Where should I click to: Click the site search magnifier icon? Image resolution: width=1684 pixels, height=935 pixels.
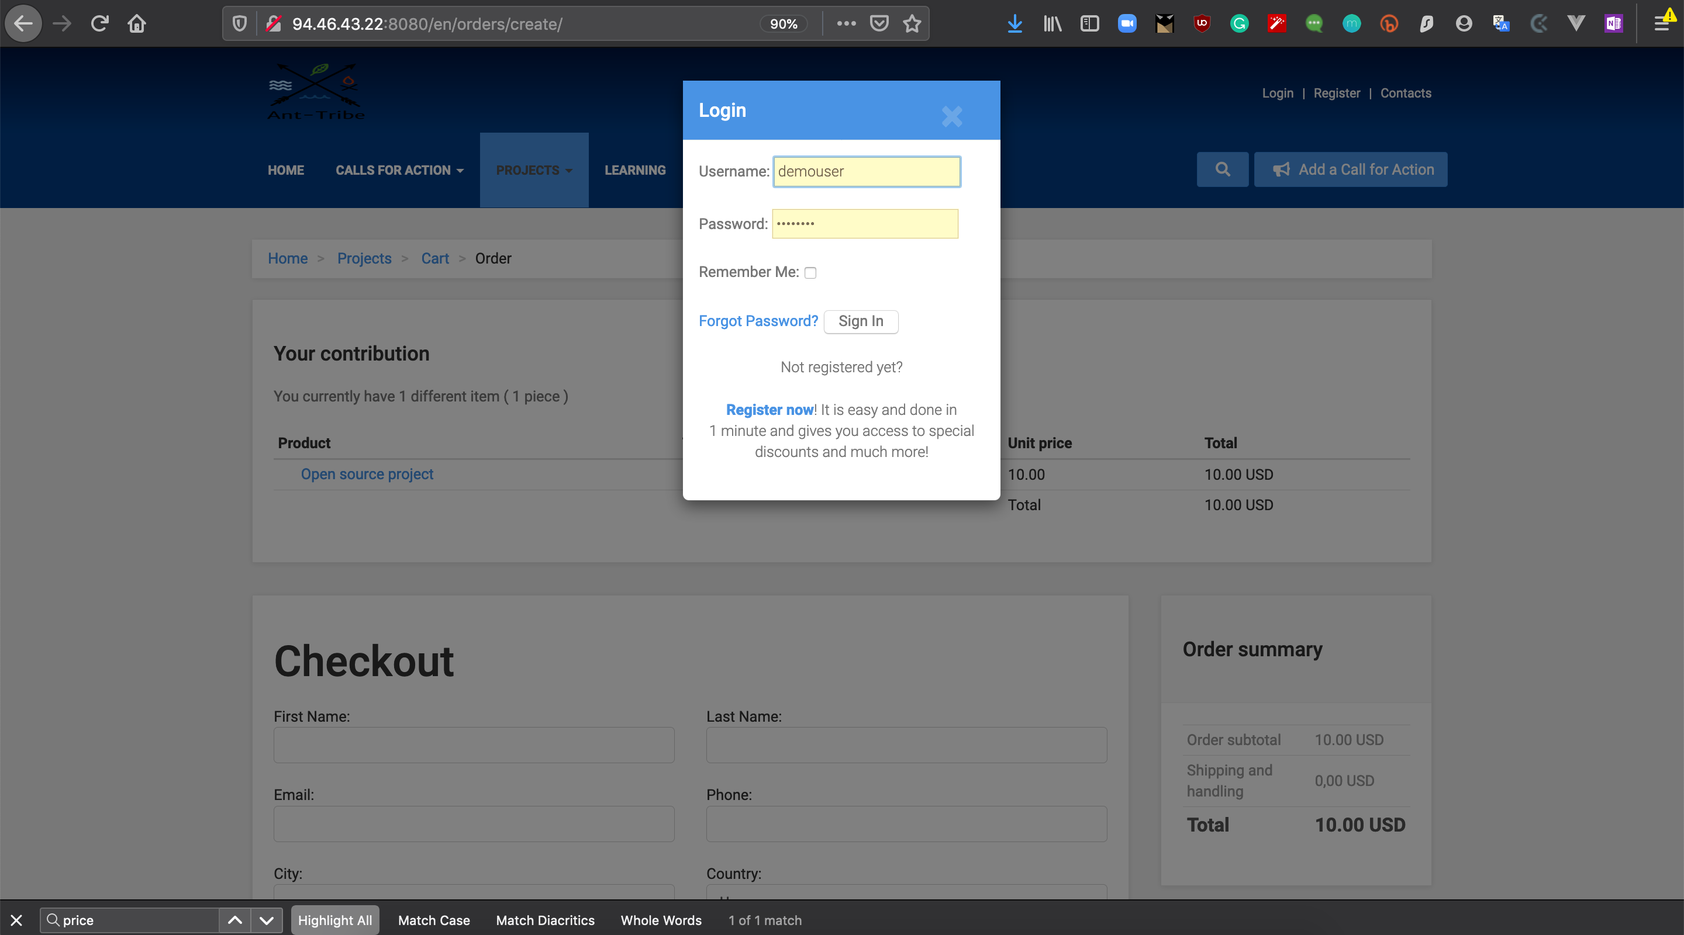tap(1222, 170)
